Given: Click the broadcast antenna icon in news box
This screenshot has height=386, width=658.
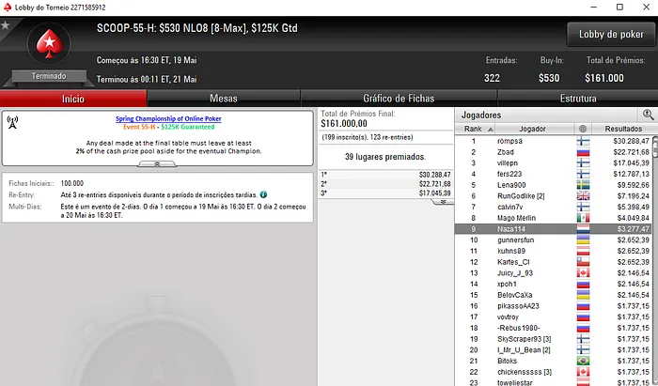Looking at the screenshot, I should [x=12, y=122].
